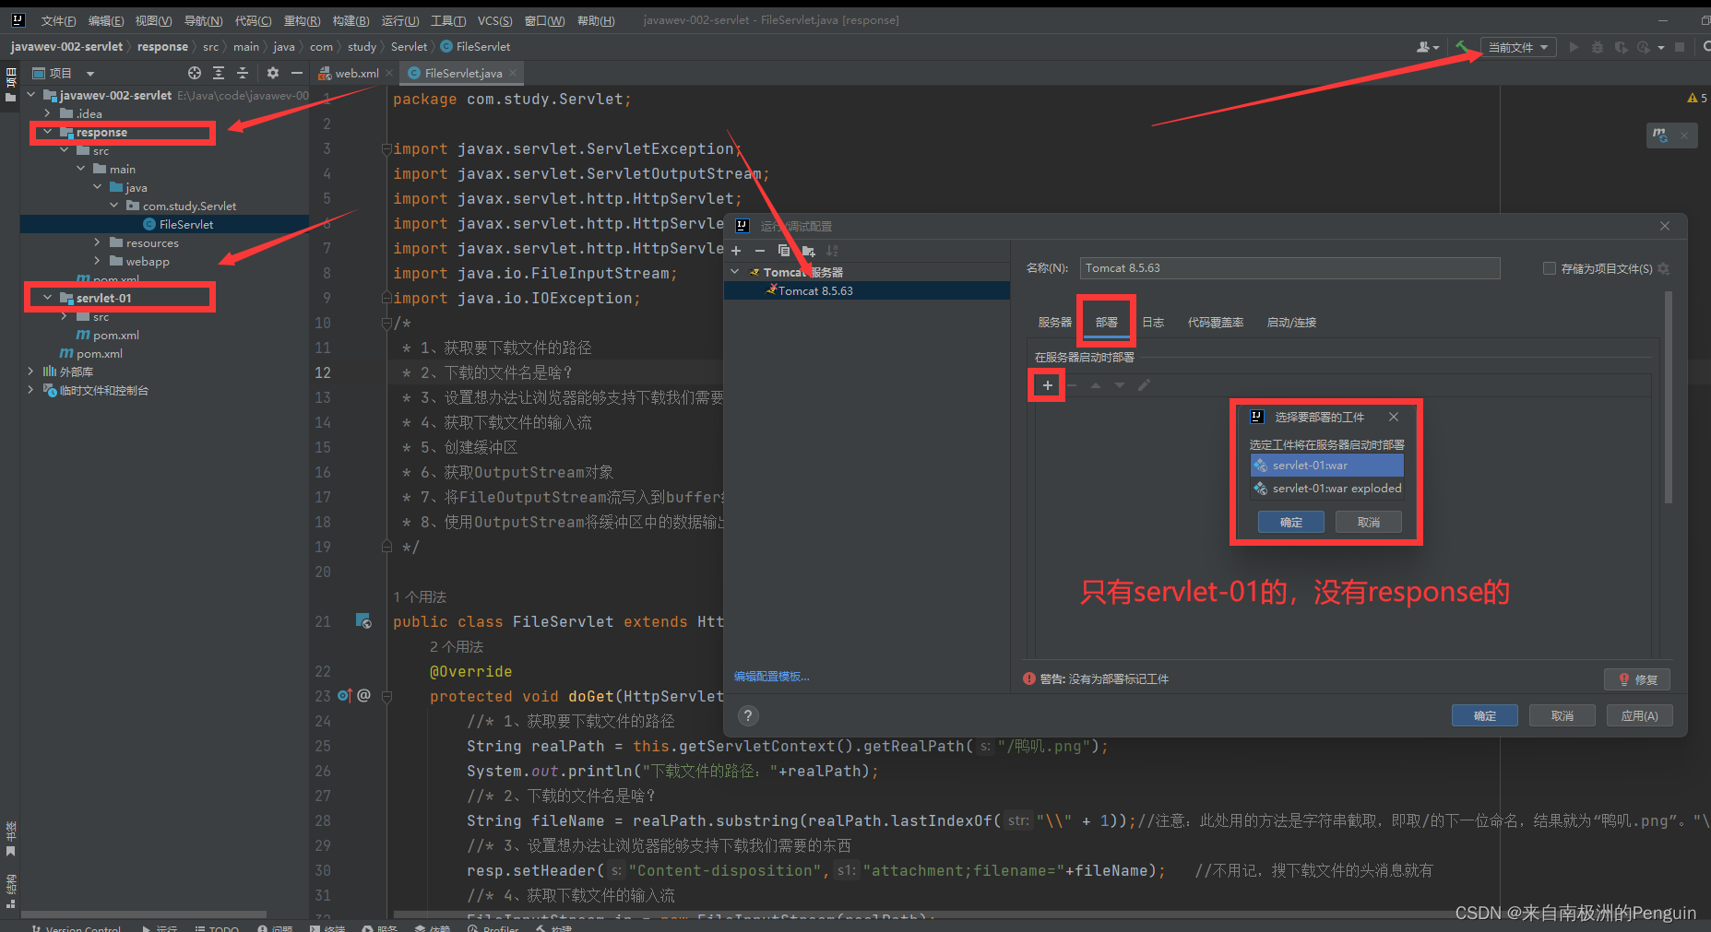Open the 重构(R) menu
This screenshot has width=1711, height=932.
click(x=302, y=20)
